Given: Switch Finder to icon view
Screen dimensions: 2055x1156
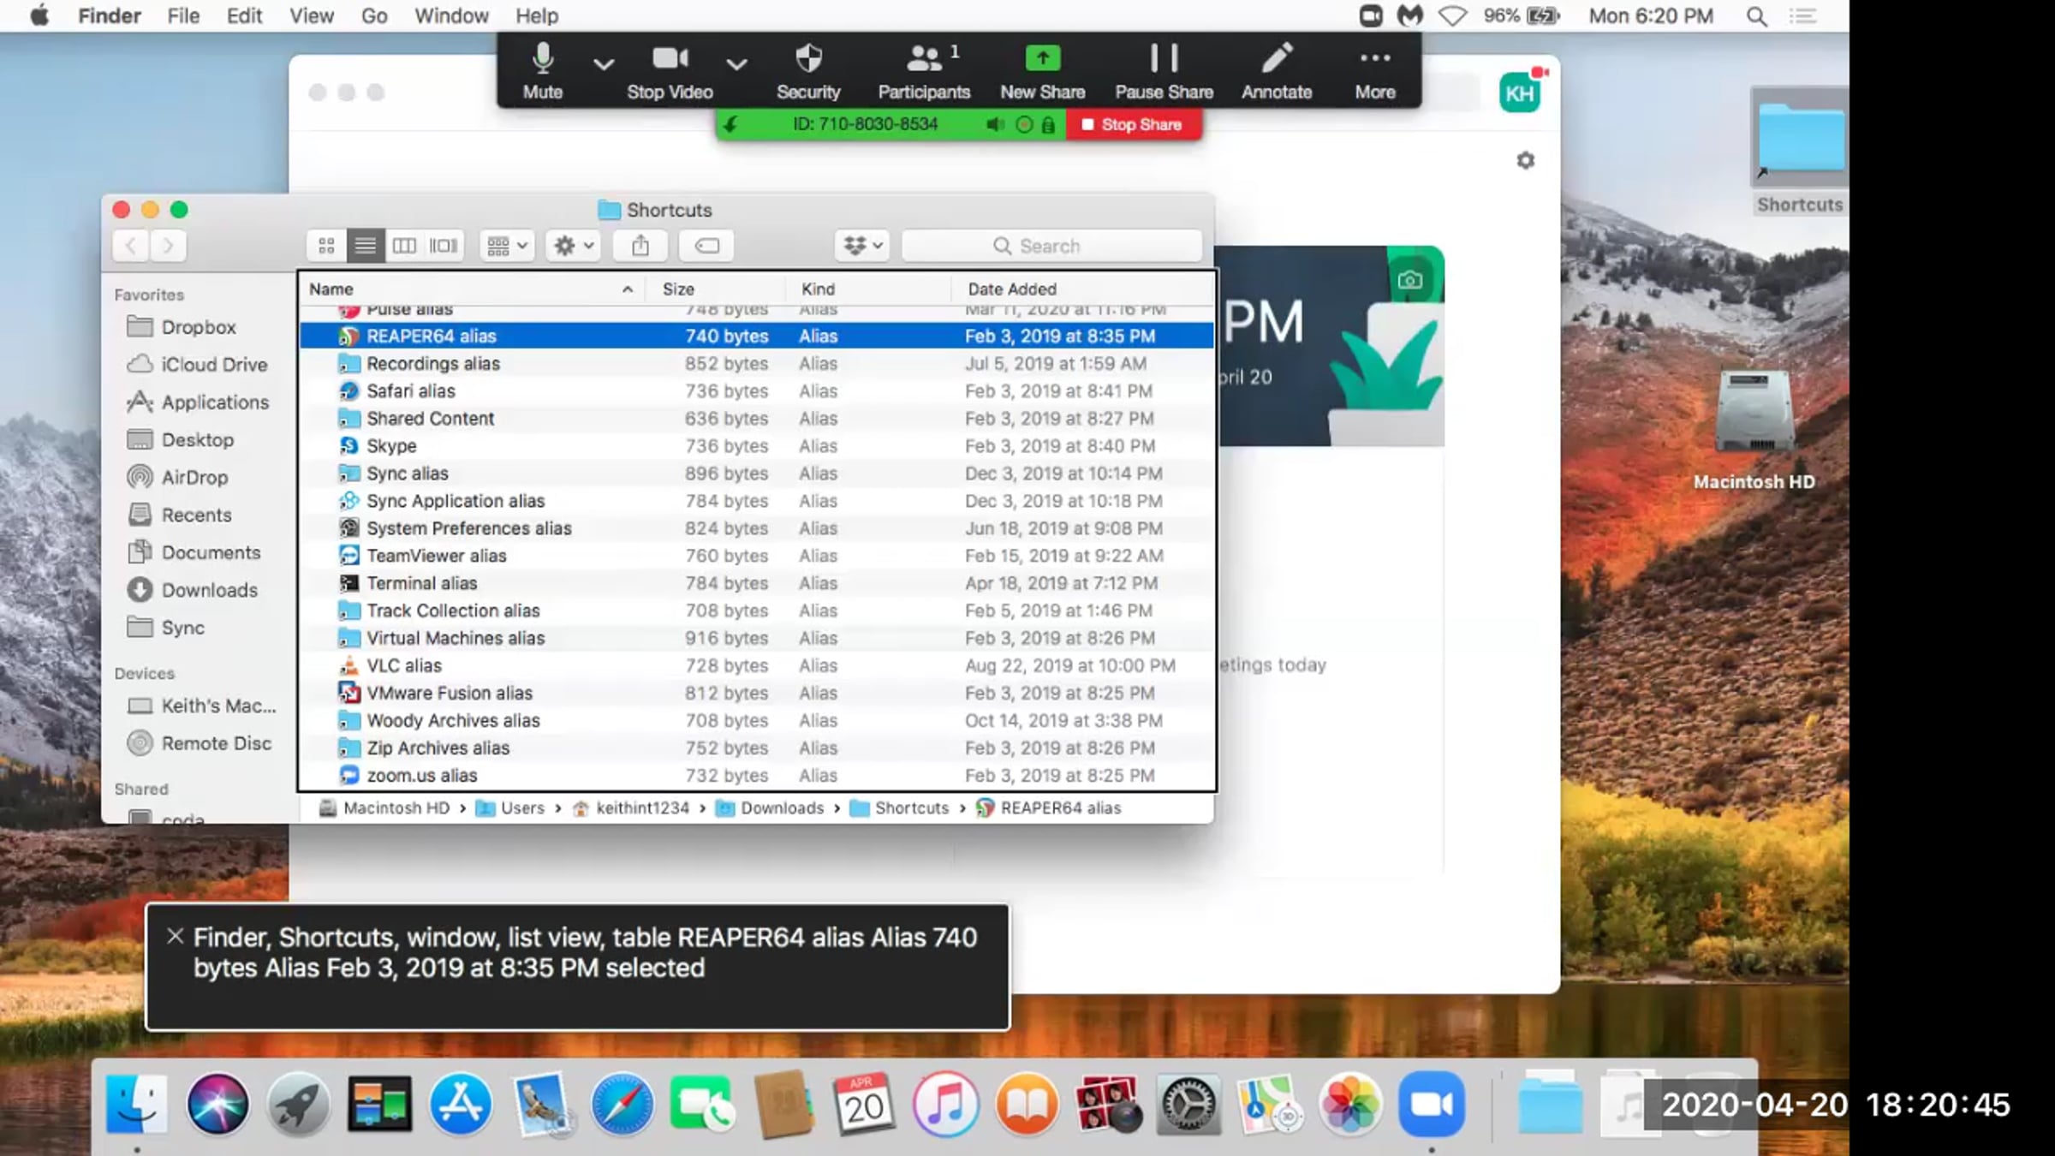Looking at the screenshot, I should (326, 247).
